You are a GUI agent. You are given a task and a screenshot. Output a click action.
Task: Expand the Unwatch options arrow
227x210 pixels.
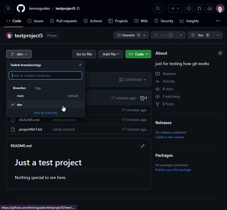point(144,35)
